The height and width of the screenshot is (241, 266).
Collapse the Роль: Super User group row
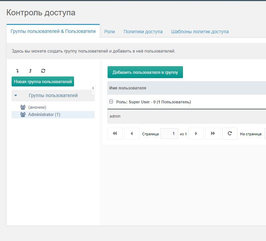[x=111, y=102]
